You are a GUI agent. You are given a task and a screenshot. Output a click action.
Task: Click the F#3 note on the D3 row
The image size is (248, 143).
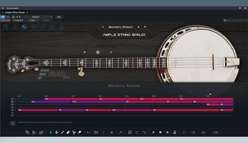pos(159,99)
